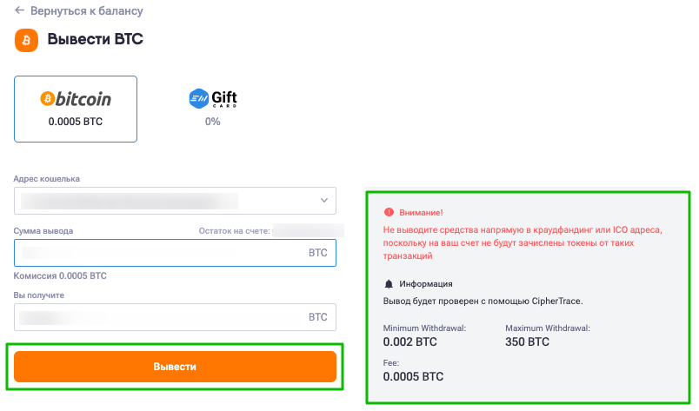Click the Комиссия 0.0005 BTC text
This screenshot has height=411, width=699.
point(60,276)
